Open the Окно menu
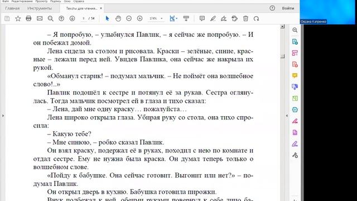 67,1
